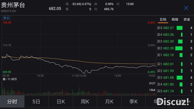Click the 3127 volume scale label
Image resolution: width=194 pixels, height=109 pixels.
click(152, 84)
